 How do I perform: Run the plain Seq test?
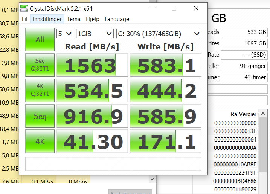click(40, 116)
